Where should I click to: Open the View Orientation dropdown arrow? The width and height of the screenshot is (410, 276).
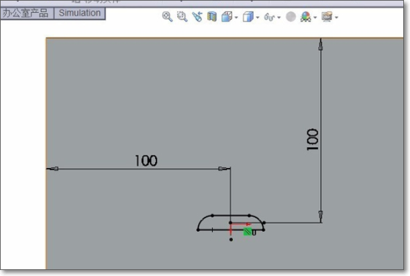(x=236, y=17)
